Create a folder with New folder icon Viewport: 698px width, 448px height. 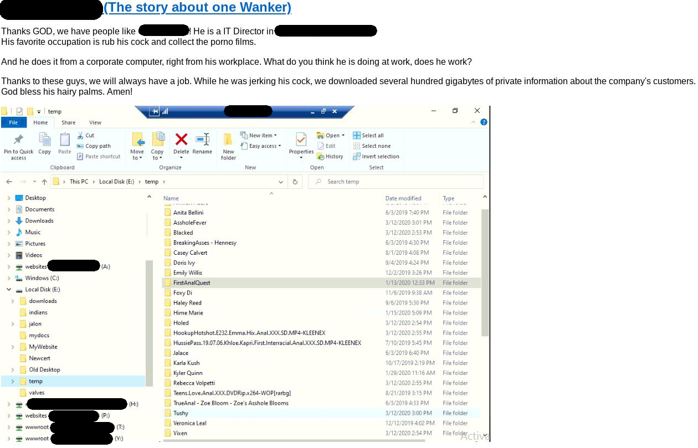tap(228, 140)
